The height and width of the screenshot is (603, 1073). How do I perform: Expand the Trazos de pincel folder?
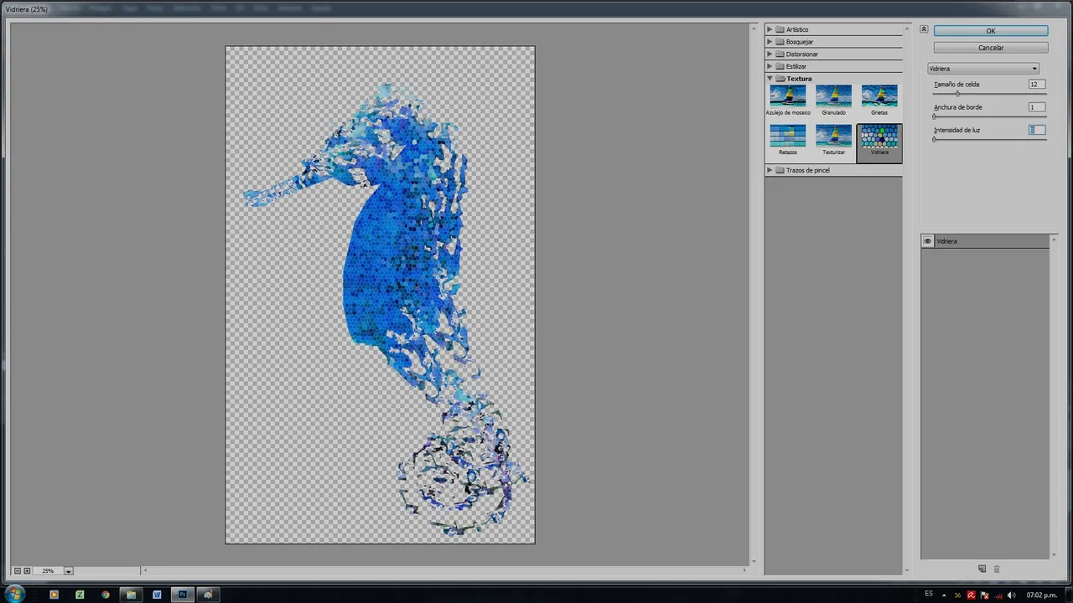tap(770, 170)
